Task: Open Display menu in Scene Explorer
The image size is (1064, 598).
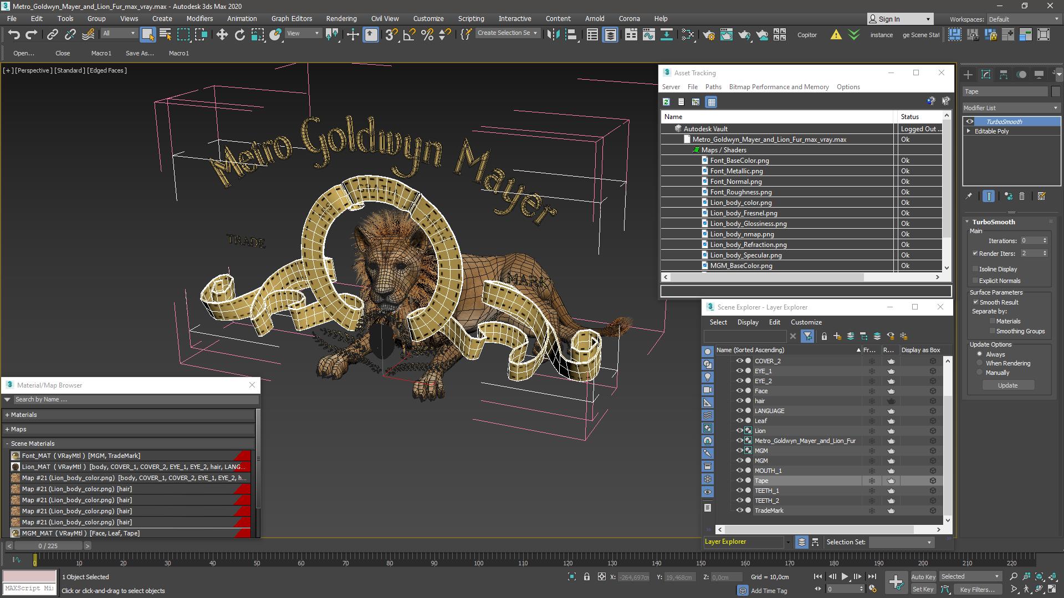Action: point(748,322)
